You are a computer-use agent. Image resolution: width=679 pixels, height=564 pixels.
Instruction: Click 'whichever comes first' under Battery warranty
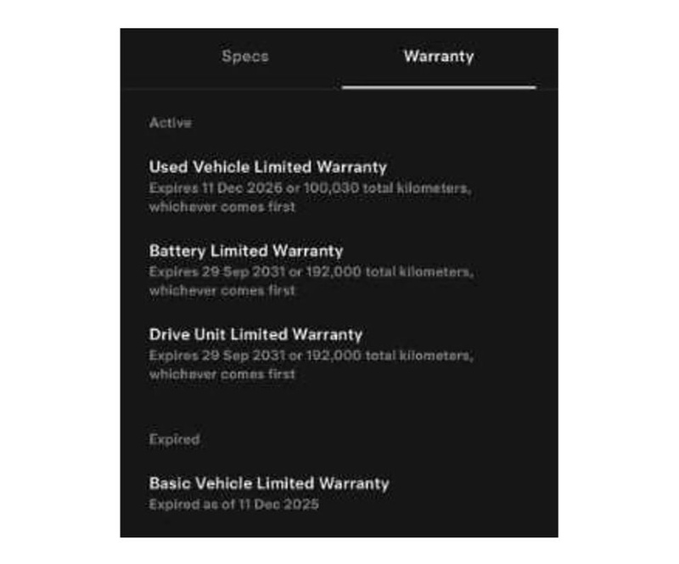[222, 290]
